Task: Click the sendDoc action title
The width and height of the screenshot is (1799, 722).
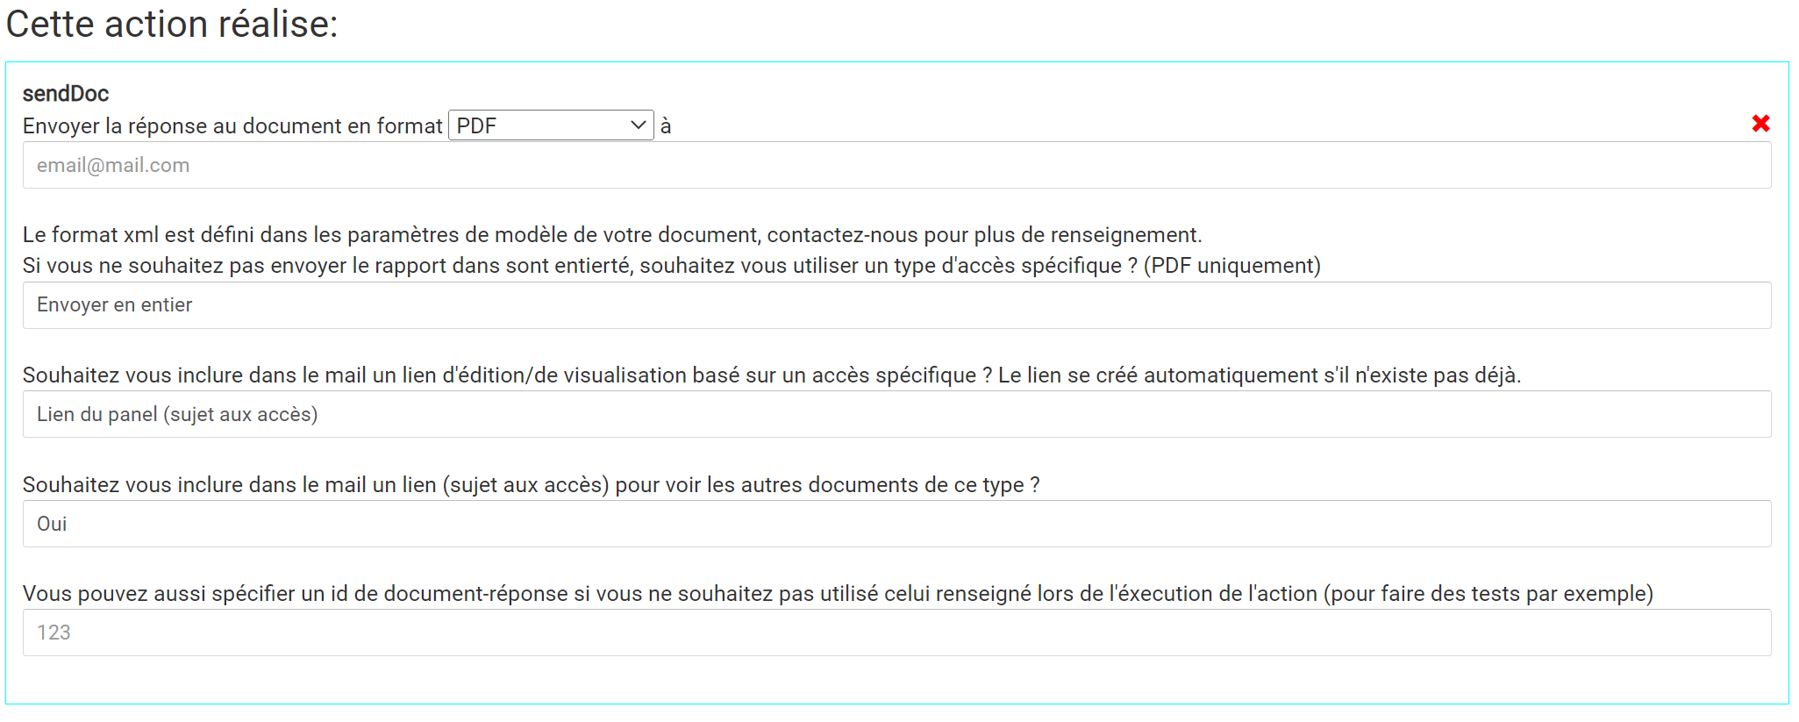Action: [x=66, y=94]
